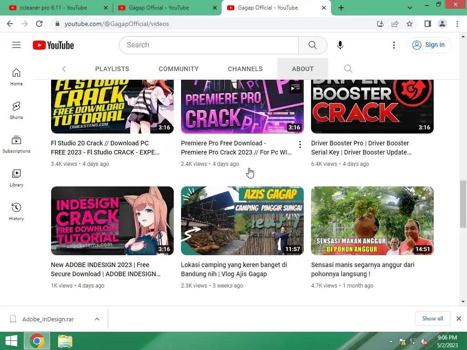This screenshot has width=467, height=350.
Task: Click Azis Gagap camping thumbnail
Action: [242, 221]
